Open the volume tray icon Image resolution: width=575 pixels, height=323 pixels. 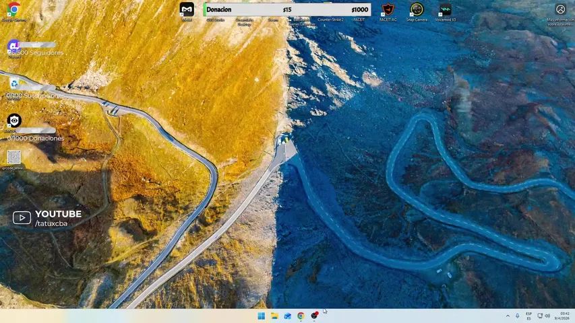pos(547,316)
